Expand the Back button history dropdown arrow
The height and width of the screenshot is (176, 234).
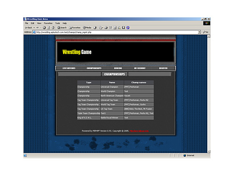coord(34,28)
